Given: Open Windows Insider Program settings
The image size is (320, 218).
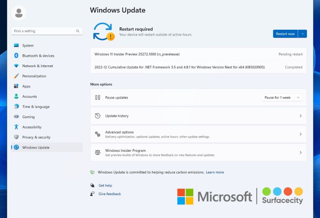Looking at the screenshot, I should tap(198, 153).
